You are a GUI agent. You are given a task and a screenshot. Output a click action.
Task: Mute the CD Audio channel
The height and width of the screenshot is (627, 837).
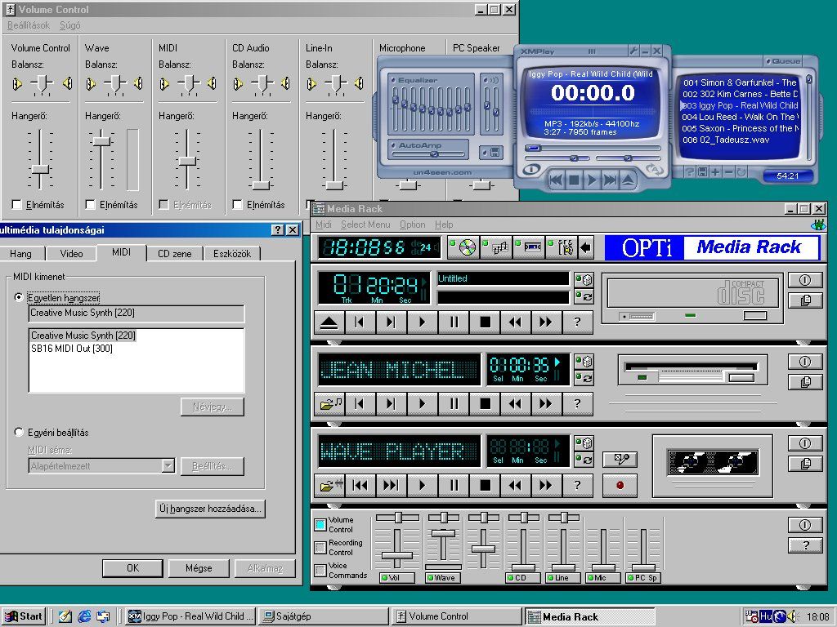[238, 205]
